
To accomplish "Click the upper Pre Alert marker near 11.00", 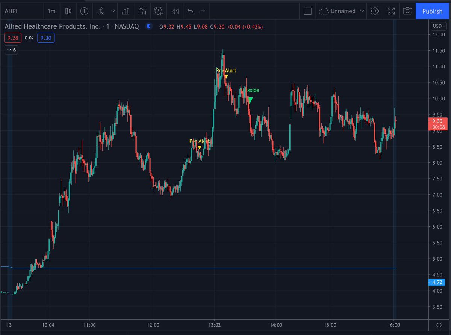I will point(226,77).
